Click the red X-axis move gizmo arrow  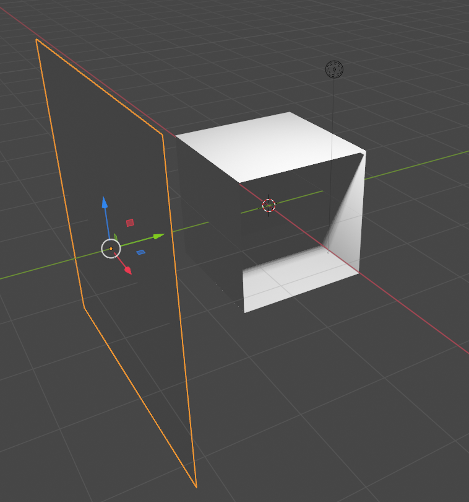click(128, 270)
